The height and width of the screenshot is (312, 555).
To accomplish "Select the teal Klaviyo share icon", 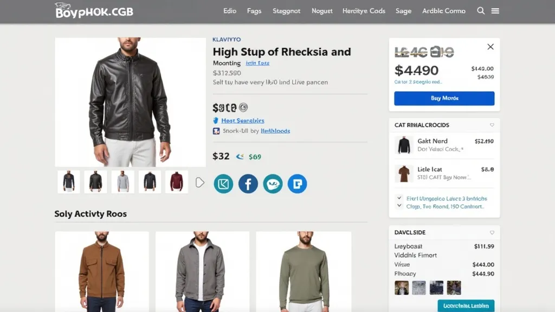I will tap(223, 184).
